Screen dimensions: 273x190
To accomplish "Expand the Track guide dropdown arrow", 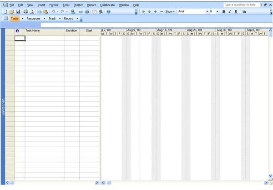I will [x=60, y=19].
